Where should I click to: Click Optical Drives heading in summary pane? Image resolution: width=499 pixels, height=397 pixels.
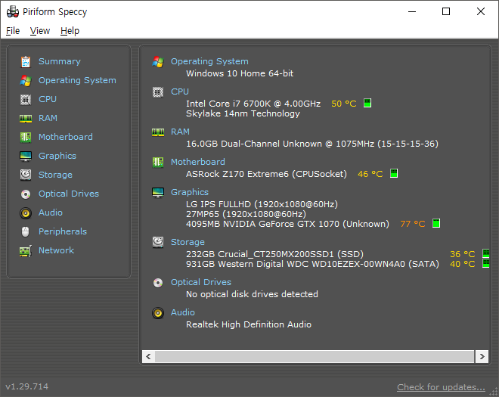click(x=201, y=282)
